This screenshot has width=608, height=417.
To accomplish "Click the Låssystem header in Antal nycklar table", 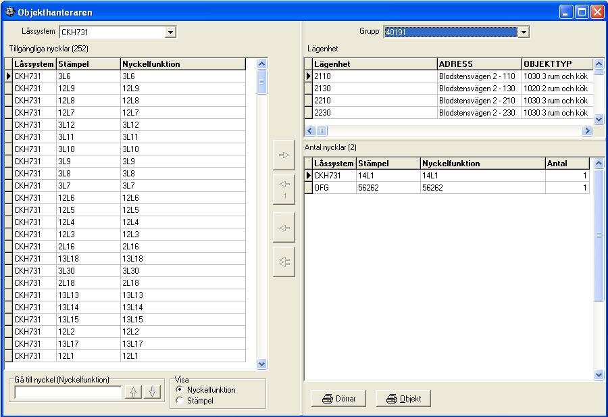I will pyautogui.click(x=334, y=164).
